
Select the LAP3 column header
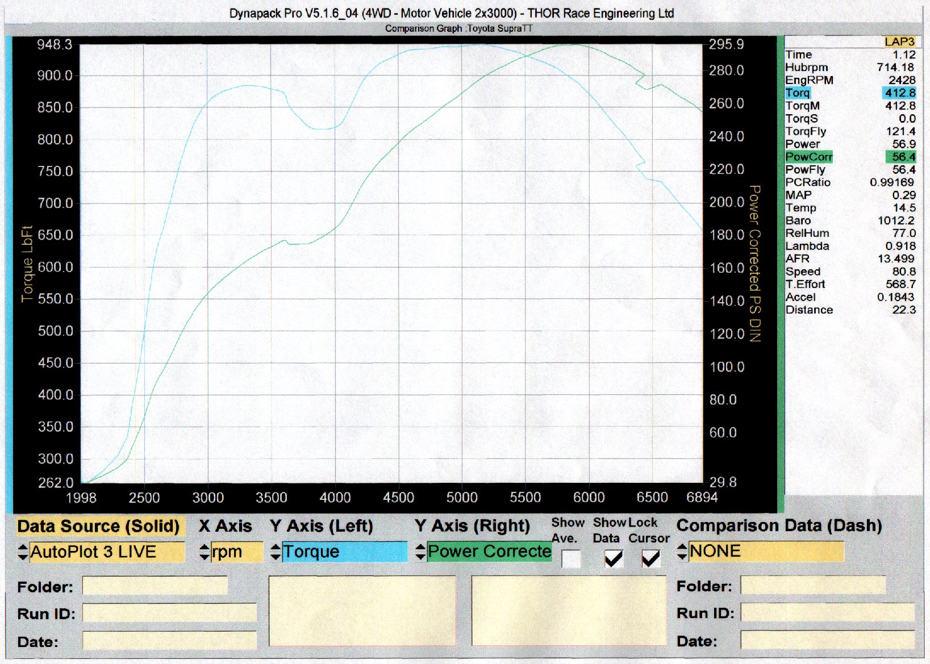[899, 42]
